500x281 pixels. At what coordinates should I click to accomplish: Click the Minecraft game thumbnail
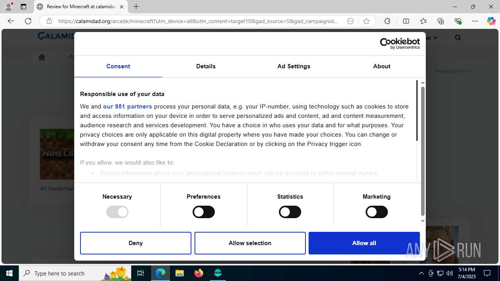pos(57,154)
